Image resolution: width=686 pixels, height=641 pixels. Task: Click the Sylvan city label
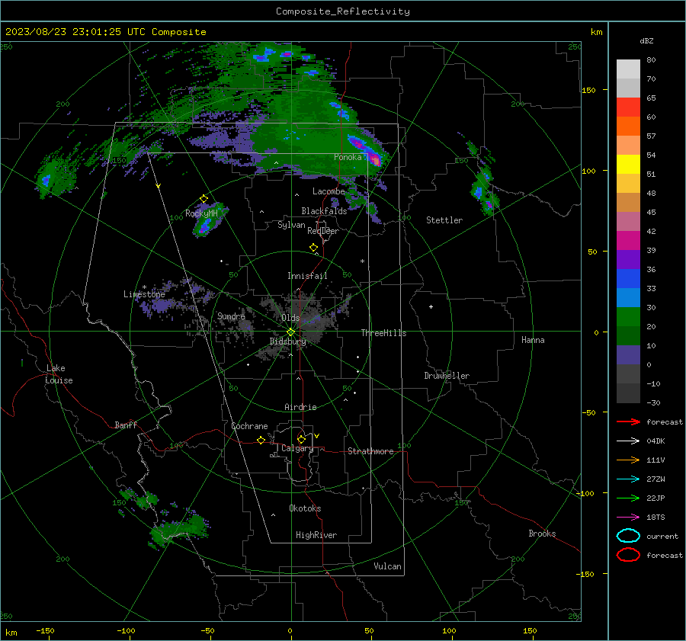pyautogui.click(x=291, y=225)
